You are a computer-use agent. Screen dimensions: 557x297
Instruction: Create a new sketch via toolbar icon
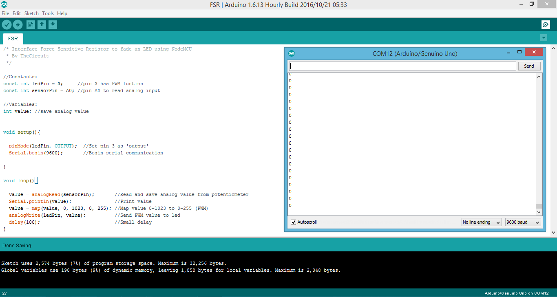click(31, 24)
